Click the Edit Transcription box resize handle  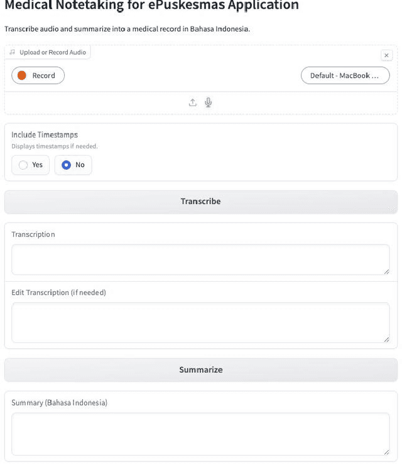(386, 339)
